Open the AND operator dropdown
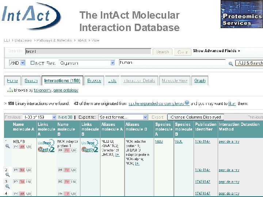This screenshot has width=263, height=197. tap(17, 63)
